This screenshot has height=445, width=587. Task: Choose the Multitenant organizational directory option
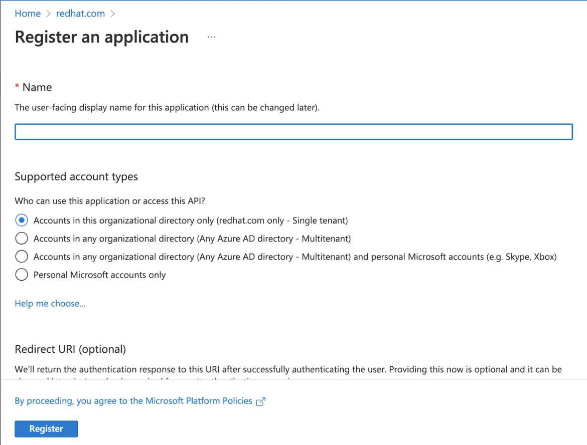[22, 238]
